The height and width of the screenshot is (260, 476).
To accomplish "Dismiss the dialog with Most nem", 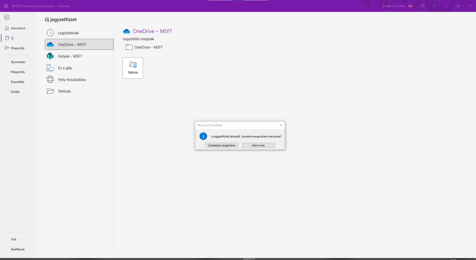I will click(x=258, y=145).
